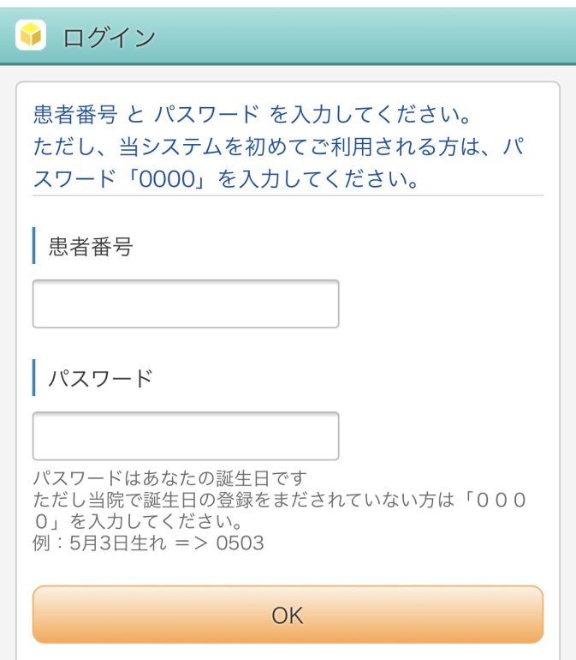This screenshot has width=576, height=660.
Task: Click the 0503 example password value
Action: (x=240, y=543)
